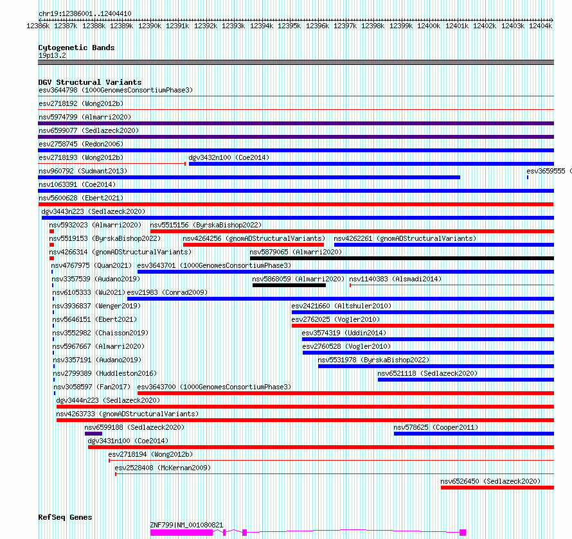Open the nsv3058597 (Fan2017) label

[x=92, y=387]
